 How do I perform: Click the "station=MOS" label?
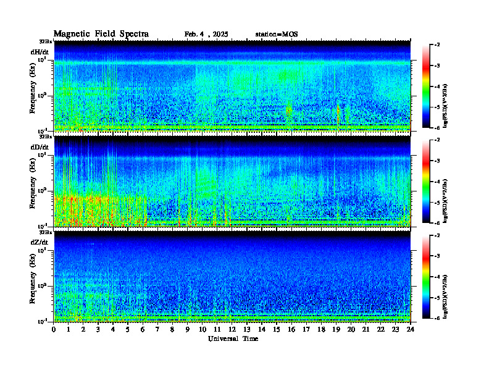click(277, 35)
